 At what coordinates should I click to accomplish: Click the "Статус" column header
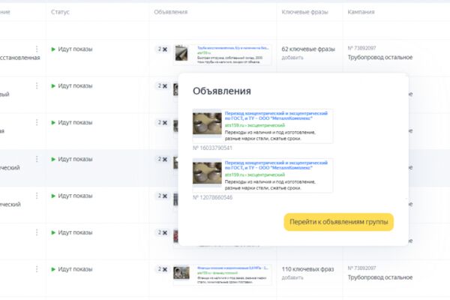60,12
